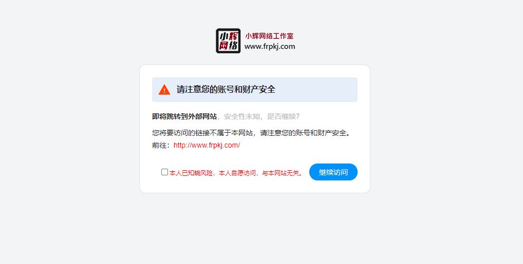This screenshot has height=264, width=523.
Task: Click the red 网 character in logo
Action: (x=223, y=45)
